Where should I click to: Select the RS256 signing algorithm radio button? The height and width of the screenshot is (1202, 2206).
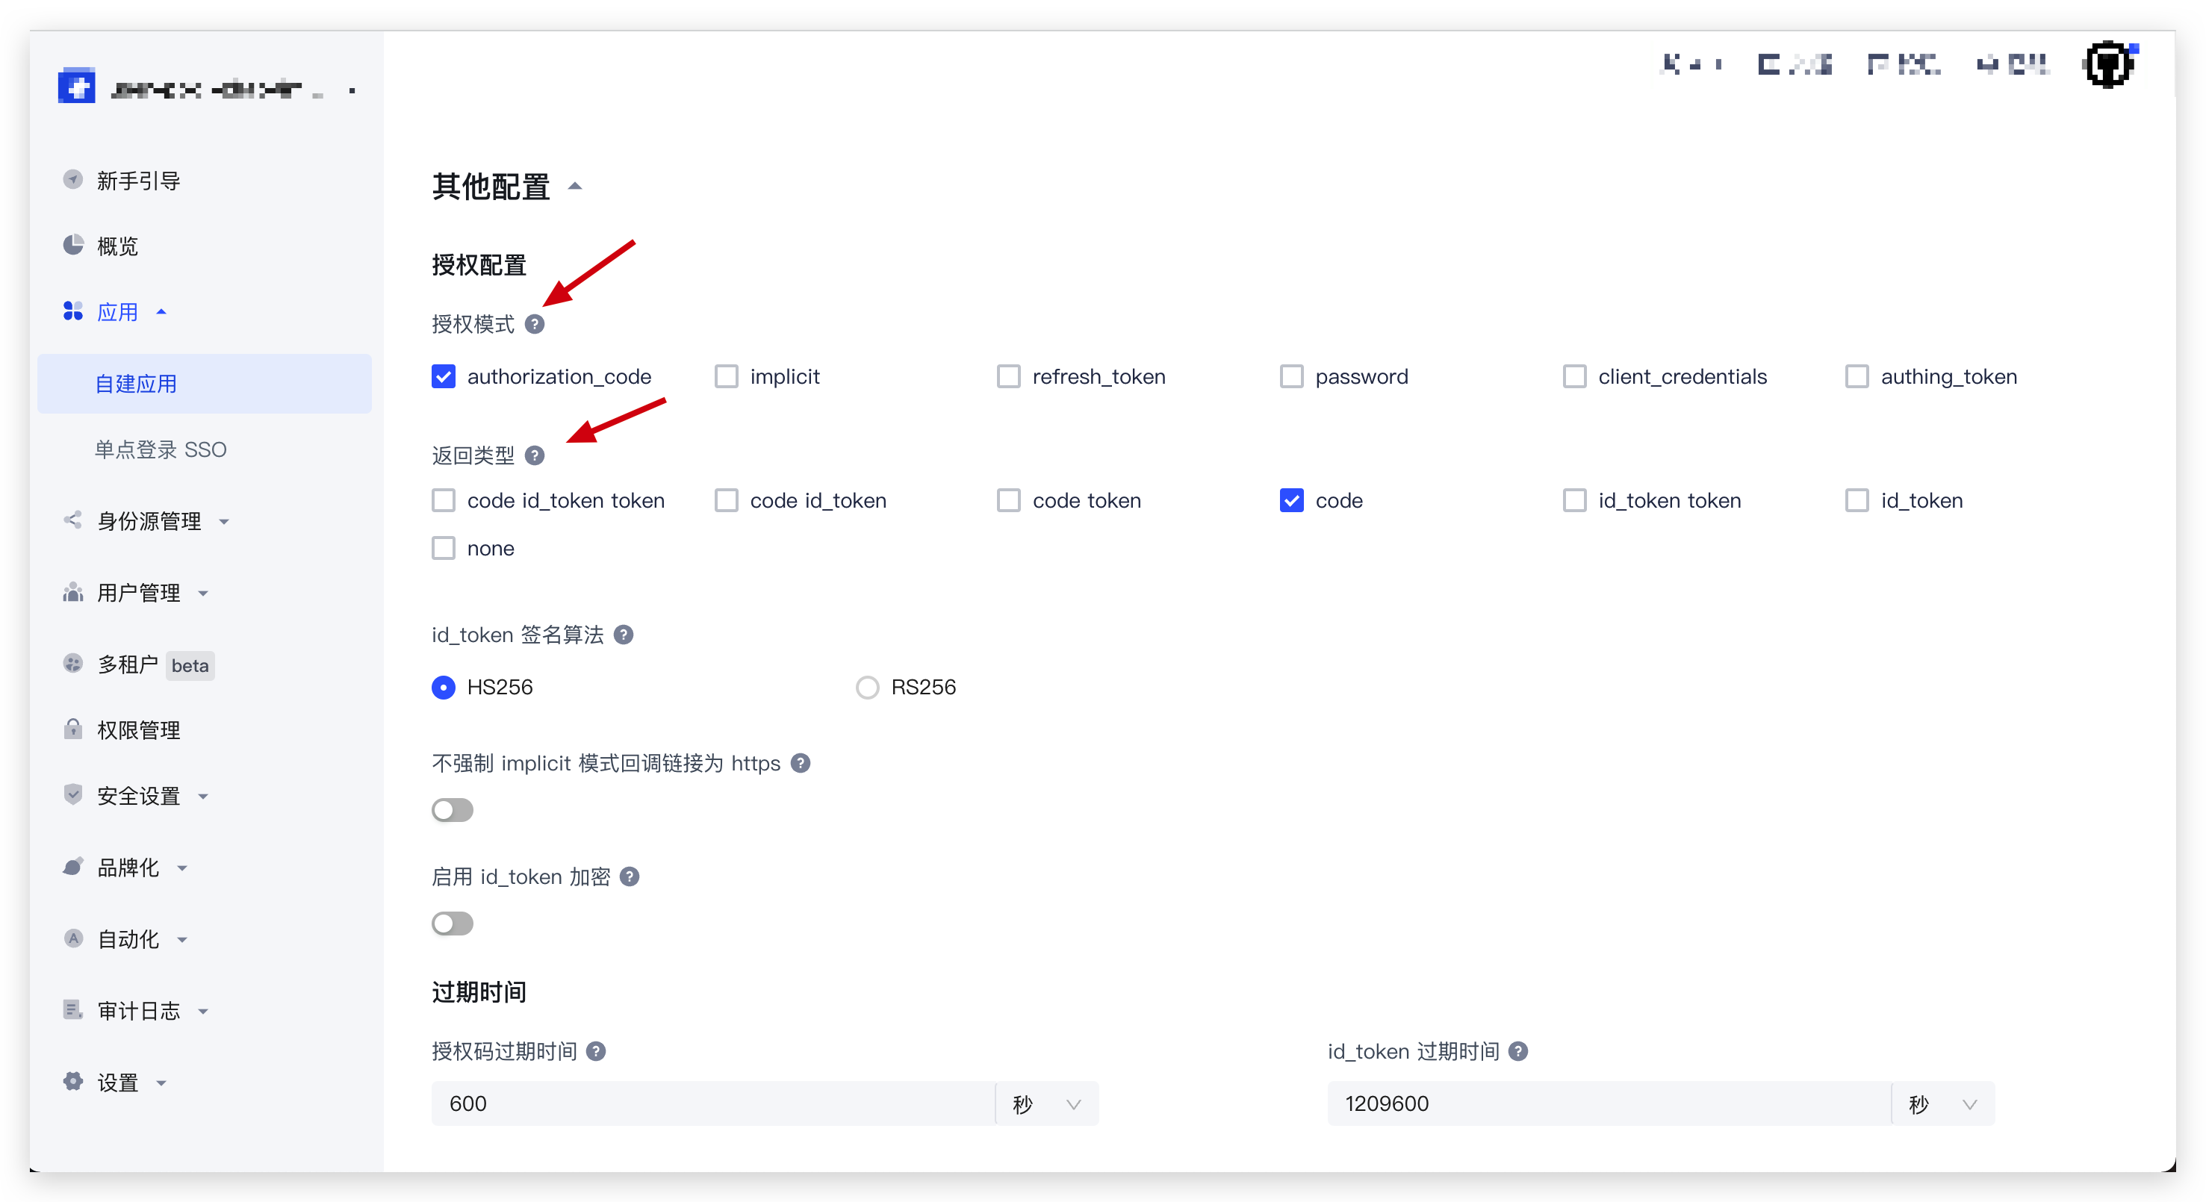868,688
